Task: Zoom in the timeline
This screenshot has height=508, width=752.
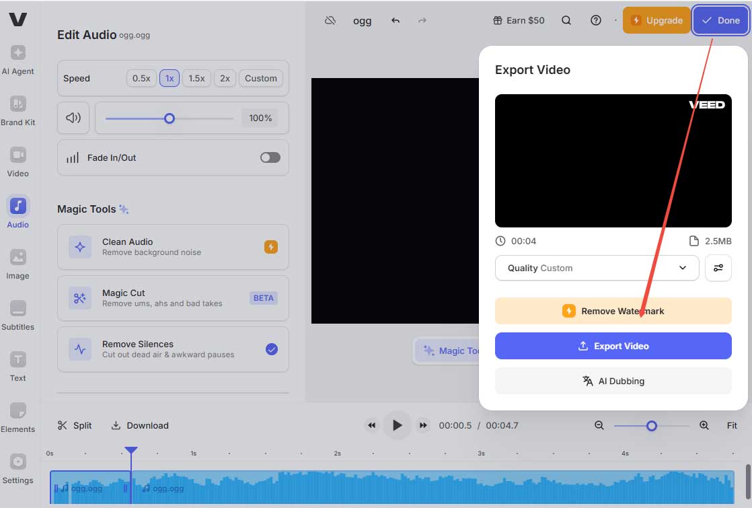Action: pyautogui.click(x=704, y=425)
